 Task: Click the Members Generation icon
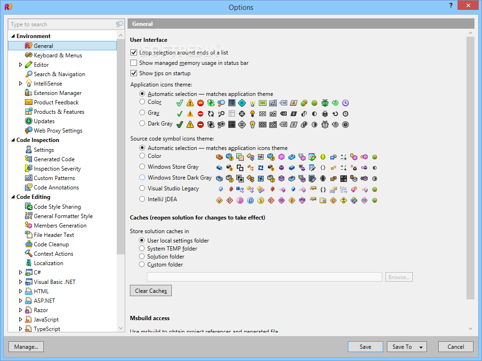[x=29, y=225]
